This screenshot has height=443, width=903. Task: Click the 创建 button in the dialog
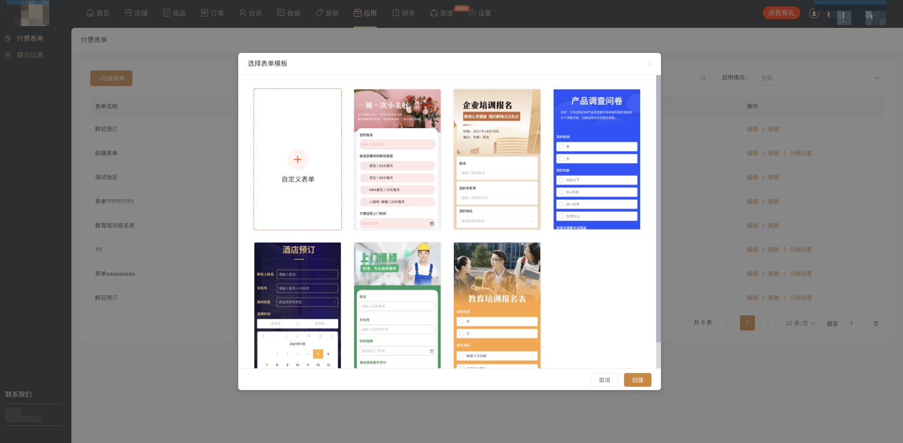[637, 380]
